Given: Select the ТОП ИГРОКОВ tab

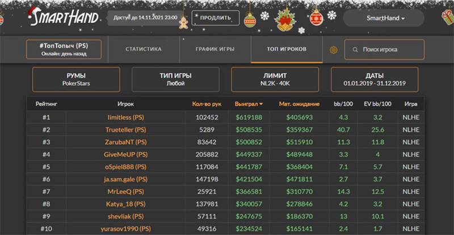Looking at the screenshot, I should pos(287,49).
